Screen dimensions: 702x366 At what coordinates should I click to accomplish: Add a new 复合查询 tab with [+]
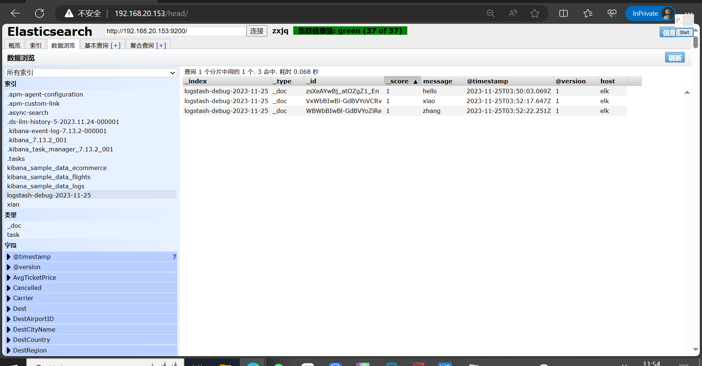coord(161,45)
